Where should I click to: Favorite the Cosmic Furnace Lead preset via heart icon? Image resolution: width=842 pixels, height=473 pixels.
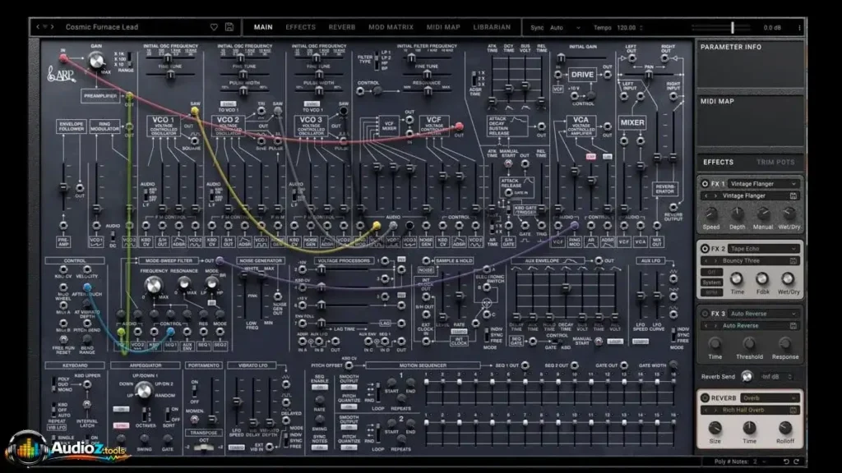pos(214,27)
